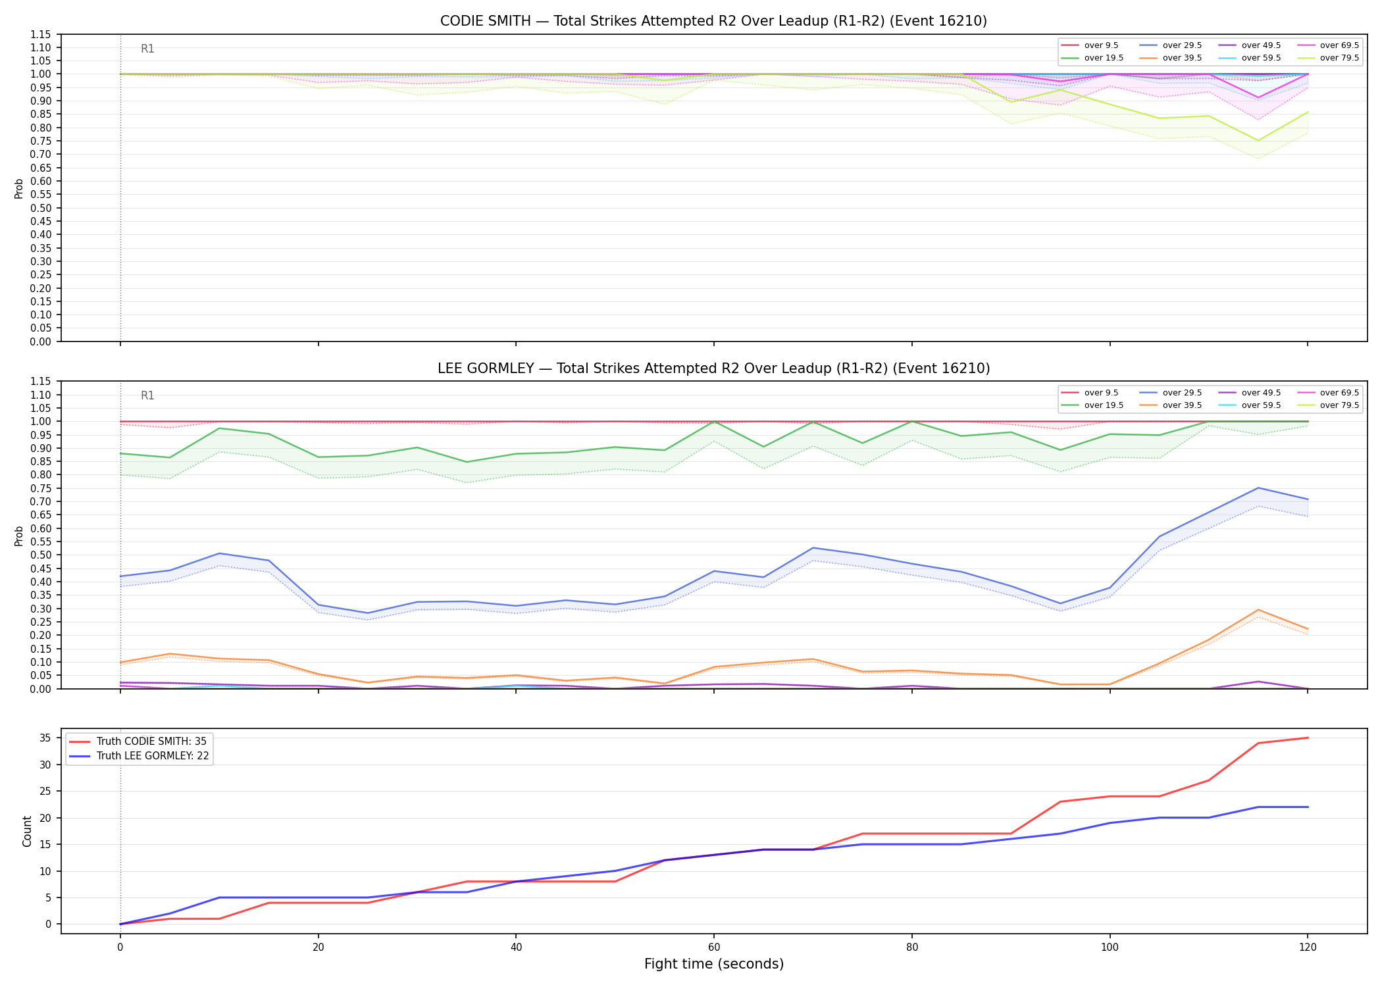Click the "R1" marker in Codie Smith chart
1382x987 pixels.
[x=147, y=49]
